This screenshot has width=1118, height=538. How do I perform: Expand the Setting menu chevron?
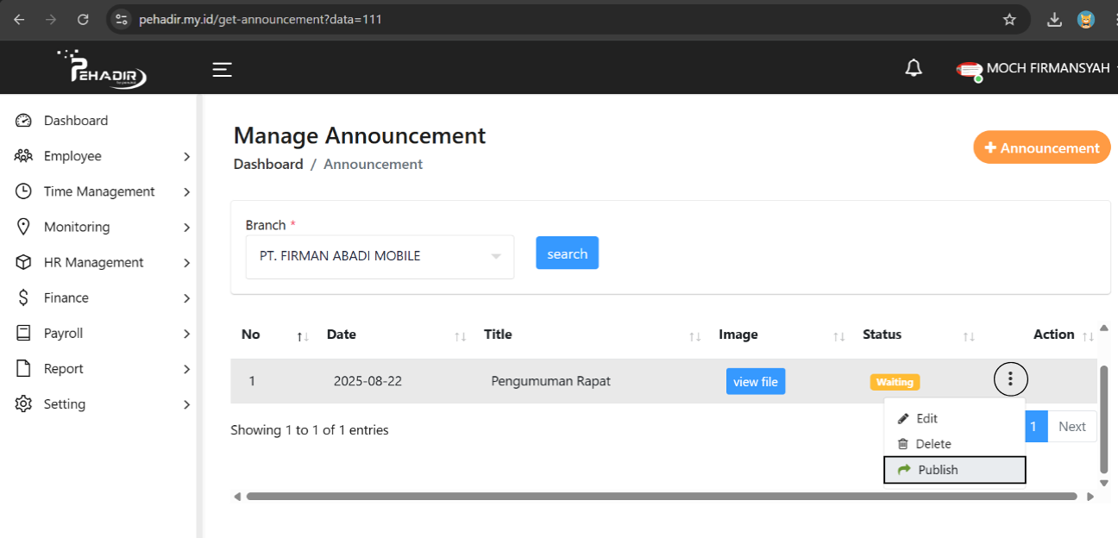(x=186, y=403)
